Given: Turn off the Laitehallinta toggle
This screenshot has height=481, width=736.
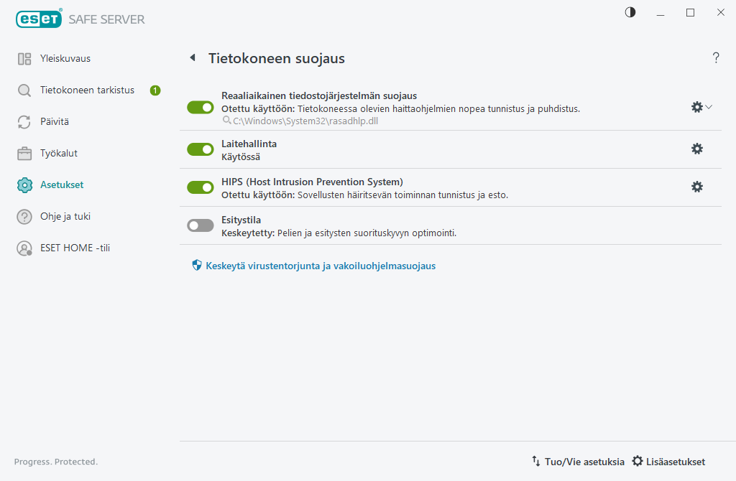Looking at the screenshot, I should (200, 149).
